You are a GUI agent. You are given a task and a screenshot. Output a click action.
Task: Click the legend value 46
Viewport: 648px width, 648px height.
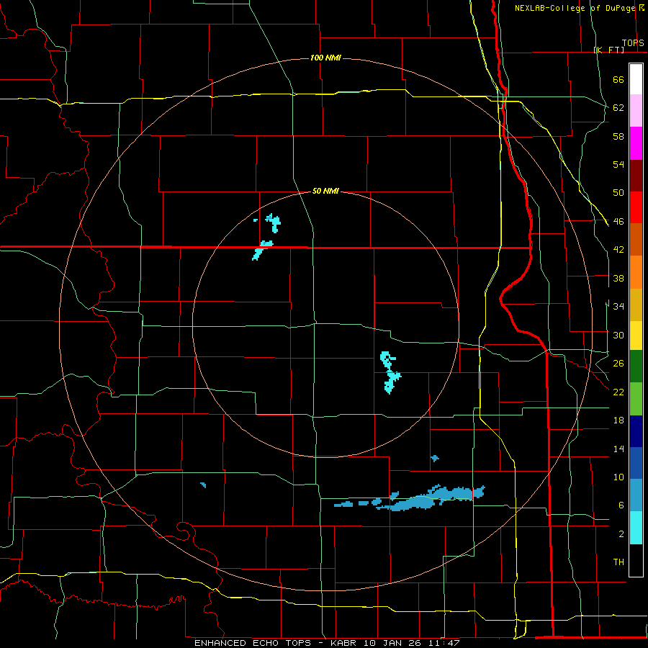click(x=618, y=222)
